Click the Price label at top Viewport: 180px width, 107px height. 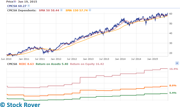pyautogui.click(x=10, y=2)
